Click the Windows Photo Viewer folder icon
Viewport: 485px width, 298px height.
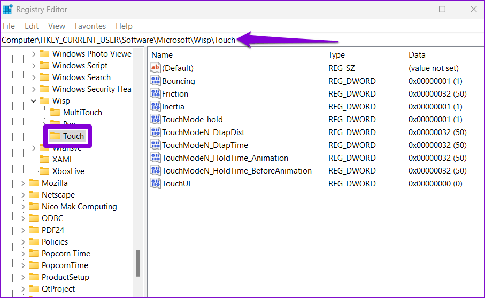pos(44,54)
